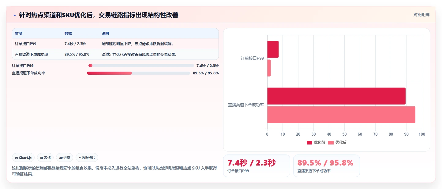Select the Chart.js tag chip
Image resolution: width=442 pixels, height=189 pixels.
pyautogui.click(x=23, y=158)
